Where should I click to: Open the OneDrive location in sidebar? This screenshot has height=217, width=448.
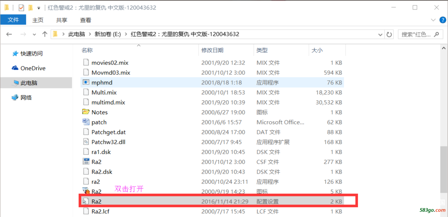33,68
